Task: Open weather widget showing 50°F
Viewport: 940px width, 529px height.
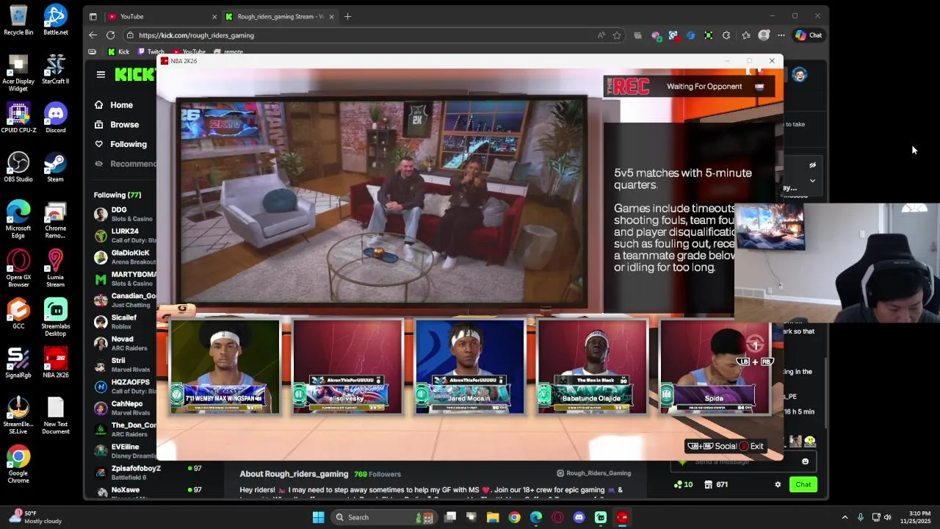Action: click(x=34, y=517)
